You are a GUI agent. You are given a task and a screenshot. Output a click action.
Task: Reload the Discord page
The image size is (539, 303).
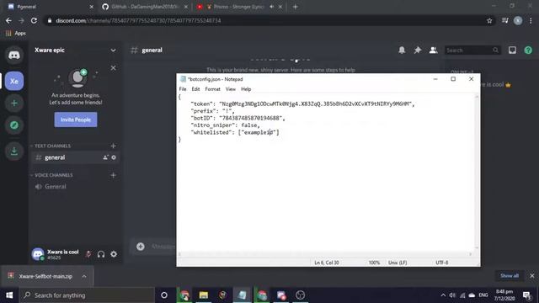[x=34, y=20]
